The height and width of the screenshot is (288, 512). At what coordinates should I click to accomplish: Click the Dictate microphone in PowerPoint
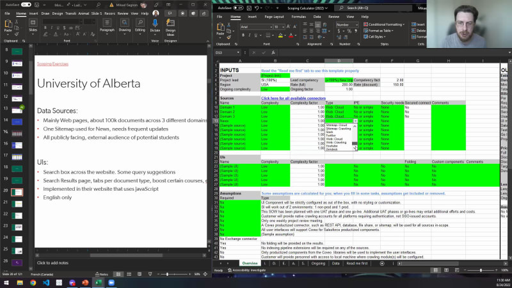click(155, 23)
